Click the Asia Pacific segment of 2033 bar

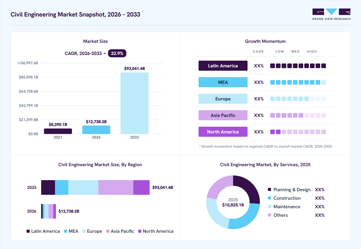[x=116, y=188]
